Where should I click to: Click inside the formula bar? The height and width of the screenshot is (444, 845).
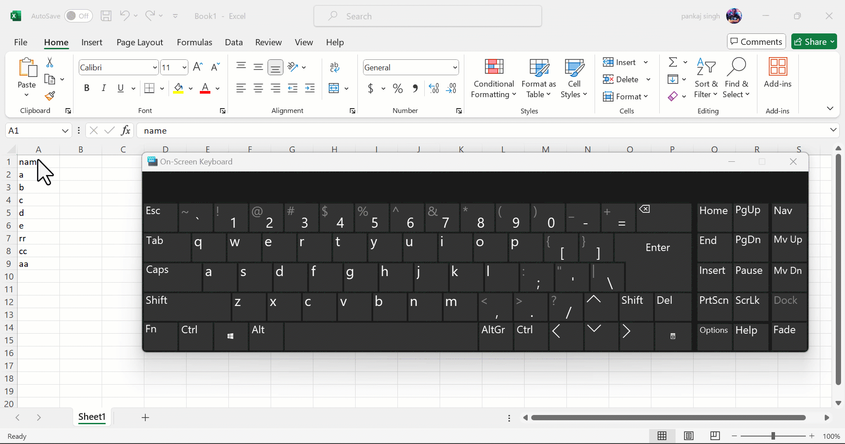point(308,131)
